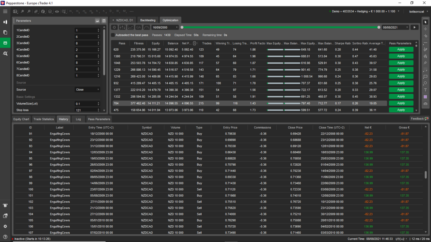431x242 pixels.
Task: Open optimization settings gear icon
Action: coord(115,27)
